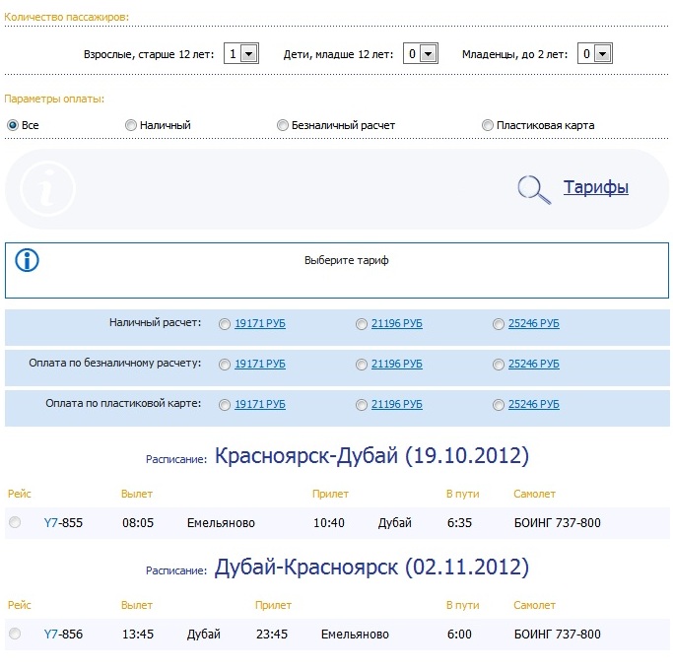This screenshot has height=669, width=673.
Task: Select the Наличный payment option
Action: [131, 125]
